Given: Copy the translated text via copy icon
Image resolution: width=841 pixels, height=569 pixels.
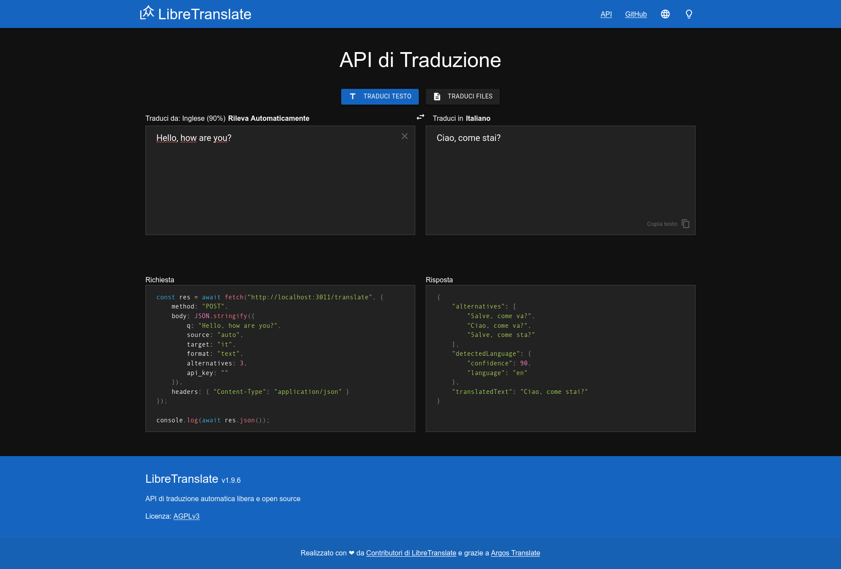Looking at the screenshot, I should pyautogui.click(x=686, y=224).
